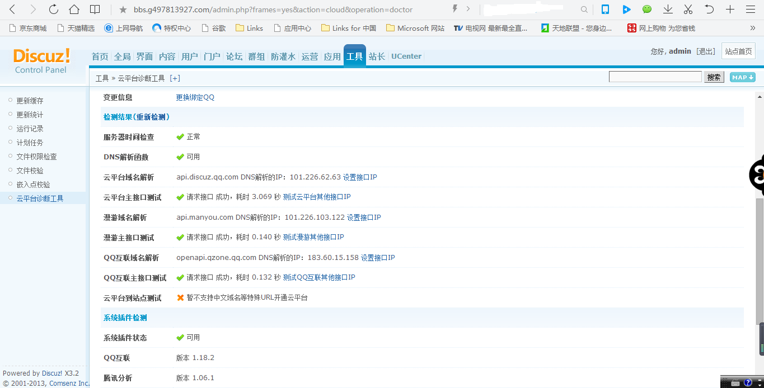Open the mobile phone view icon
The height and width of the screenshot is (388, 764).
coord(605,10)
